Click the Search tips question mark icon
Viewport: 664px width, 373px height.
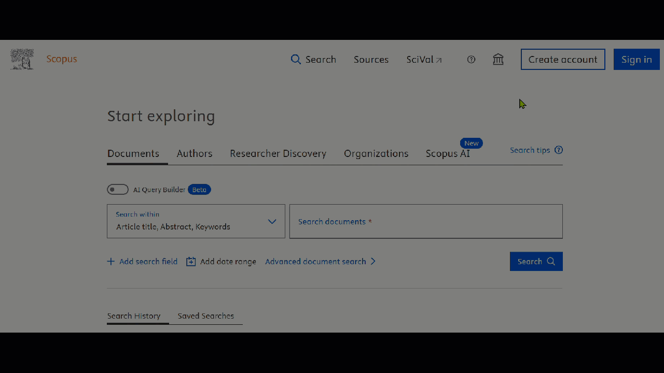pyautogui.click(x=559, y=150)
